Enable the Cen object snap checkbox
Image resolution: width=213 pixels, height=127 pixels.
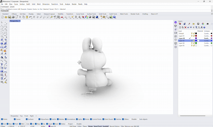coord(26,124)
